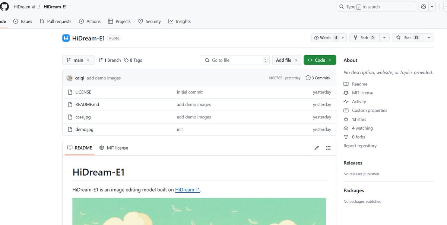Switch to the Security tab
The image size is (447, 225).
point(149,22)
